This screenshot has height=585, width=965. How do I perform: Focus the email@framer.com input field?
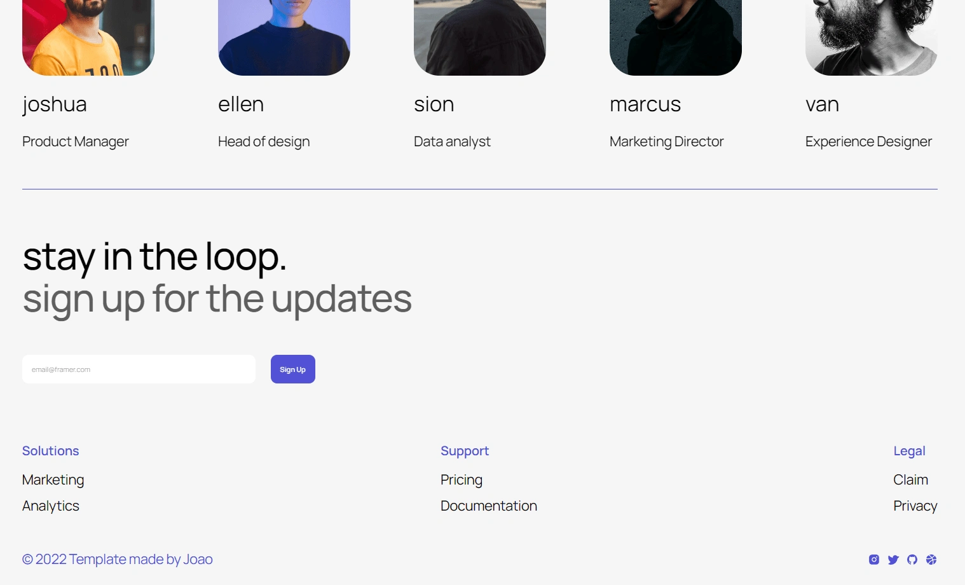point(139,369)
